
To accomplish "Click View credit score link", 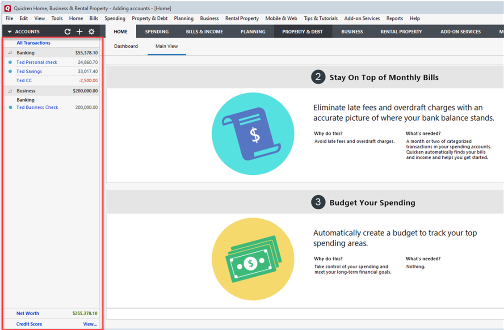I will pos(90,324).
